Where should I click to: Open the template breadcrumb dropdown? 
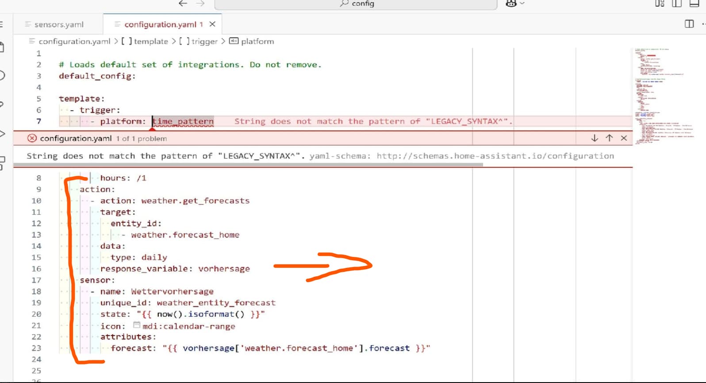click(x=150, y=41)
